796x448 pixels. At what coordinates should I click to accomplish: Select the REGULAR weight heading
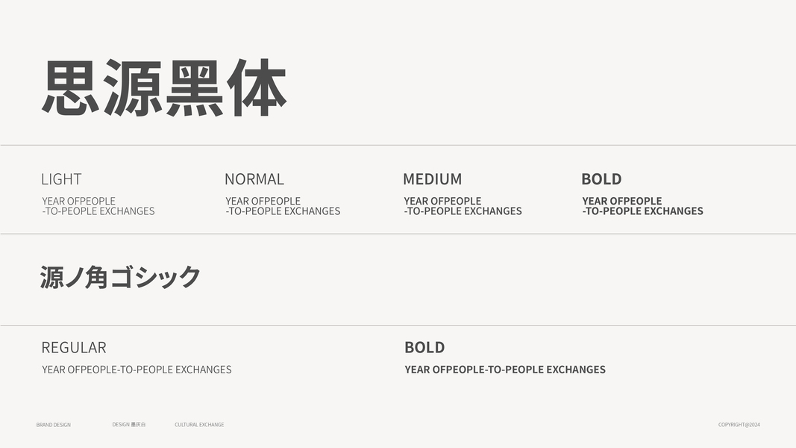tap(73, 348)
